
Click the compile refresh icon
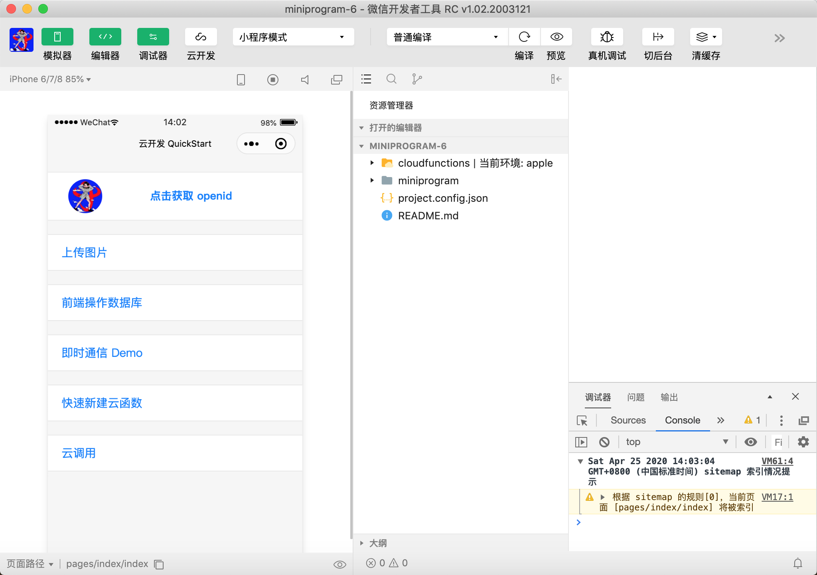(x=524, y=37)
